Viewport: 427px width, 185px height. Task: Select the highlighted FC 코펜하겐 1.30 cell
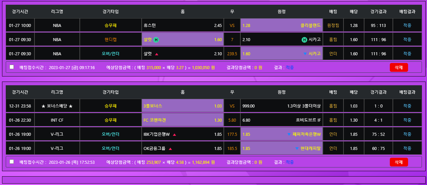183,120
